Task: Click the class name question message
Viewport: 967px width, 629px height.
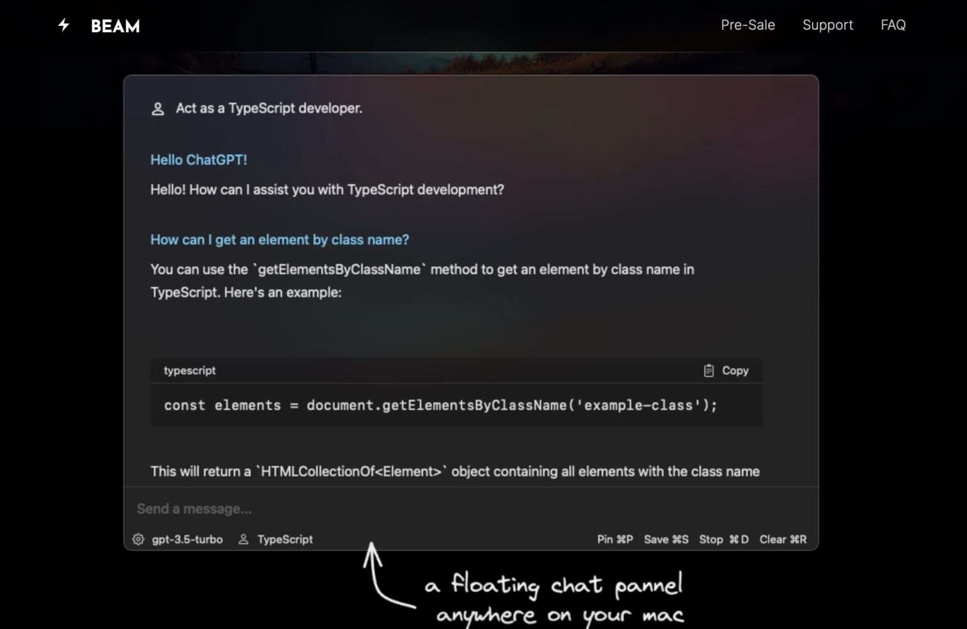Action: click(x=280, y=240)
